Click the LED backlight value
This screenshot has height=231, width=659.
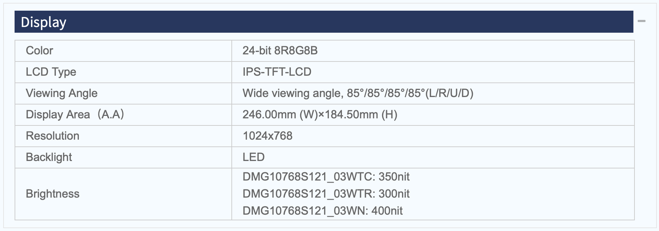click(x=253, y=157)
